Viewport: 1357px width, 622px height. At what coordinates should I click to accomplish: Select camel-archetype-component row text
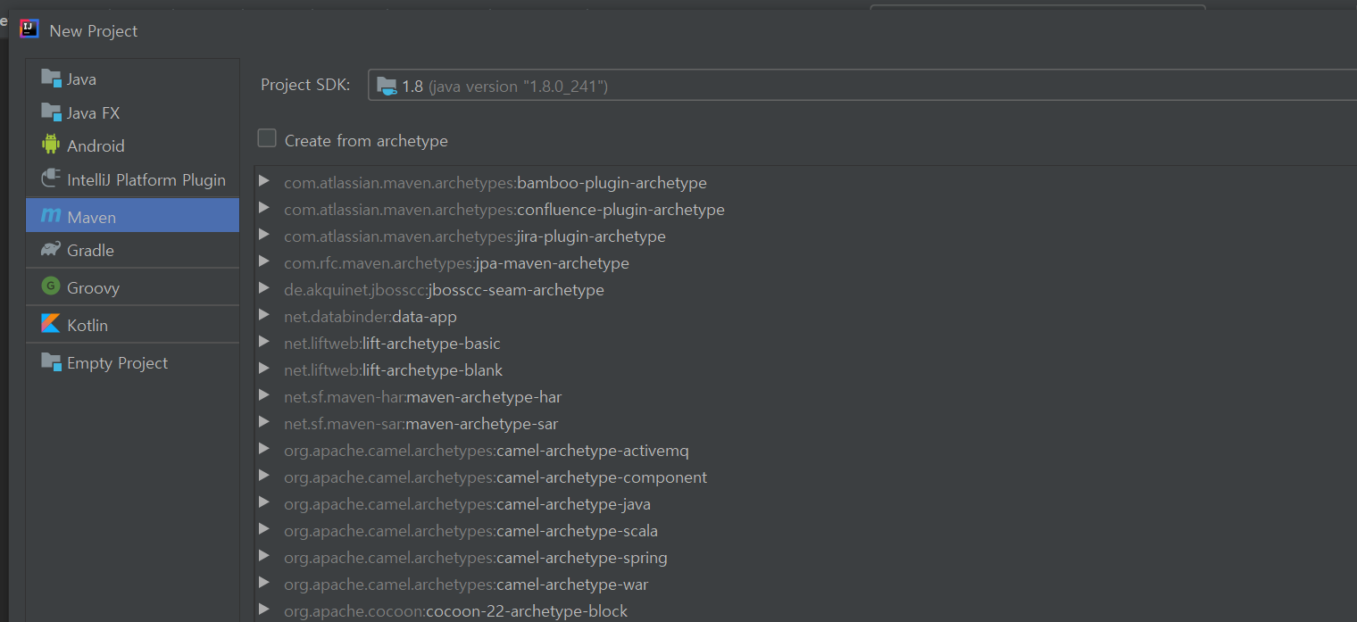tap(495, 477)
